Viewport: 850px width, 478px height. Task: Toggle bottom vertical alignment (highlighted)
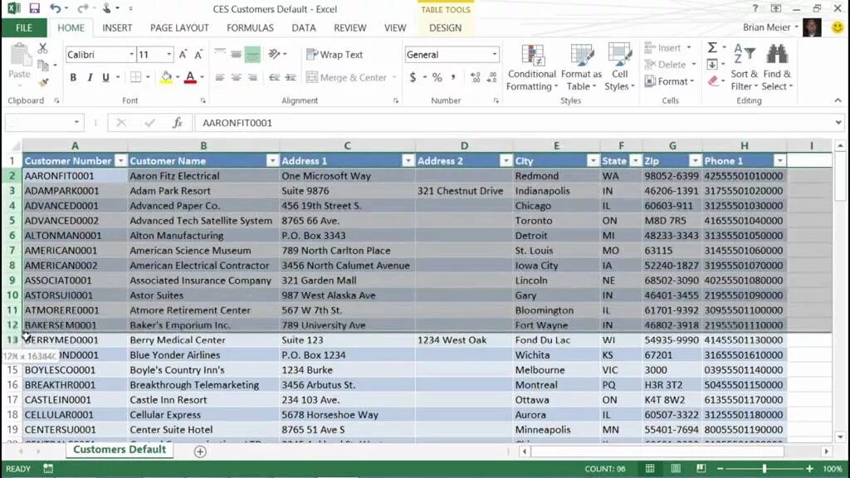click(x=252, y=54)
